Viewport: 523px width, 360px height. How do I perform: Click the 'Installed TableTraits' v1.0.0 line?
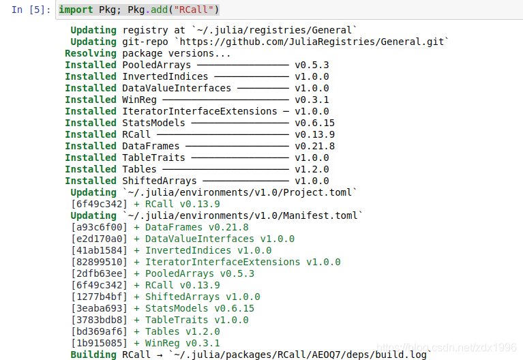tap(197, 157)
